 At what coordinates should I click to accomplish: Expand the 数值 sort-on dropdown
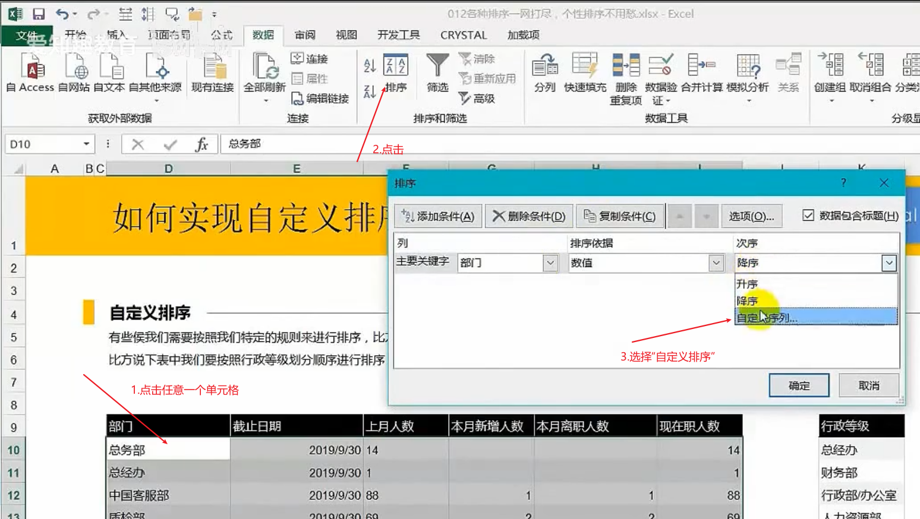(x=716, y=262)
